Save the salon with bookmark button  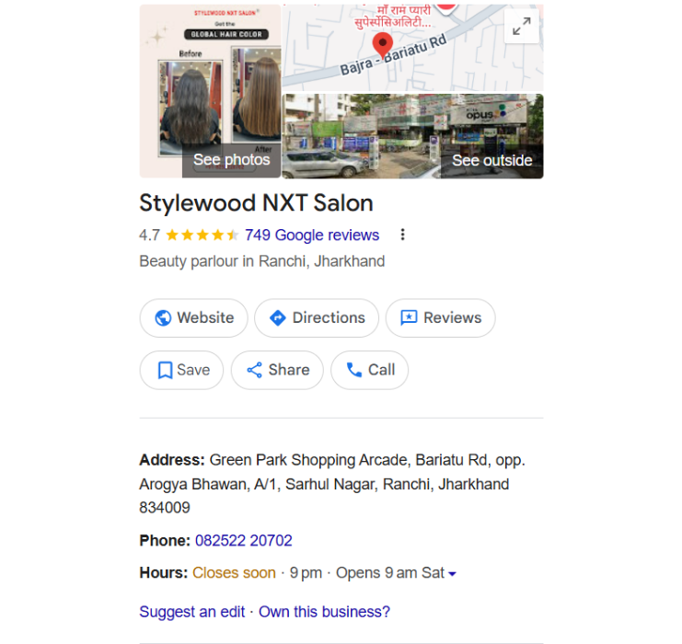click(x=181, y=370)
